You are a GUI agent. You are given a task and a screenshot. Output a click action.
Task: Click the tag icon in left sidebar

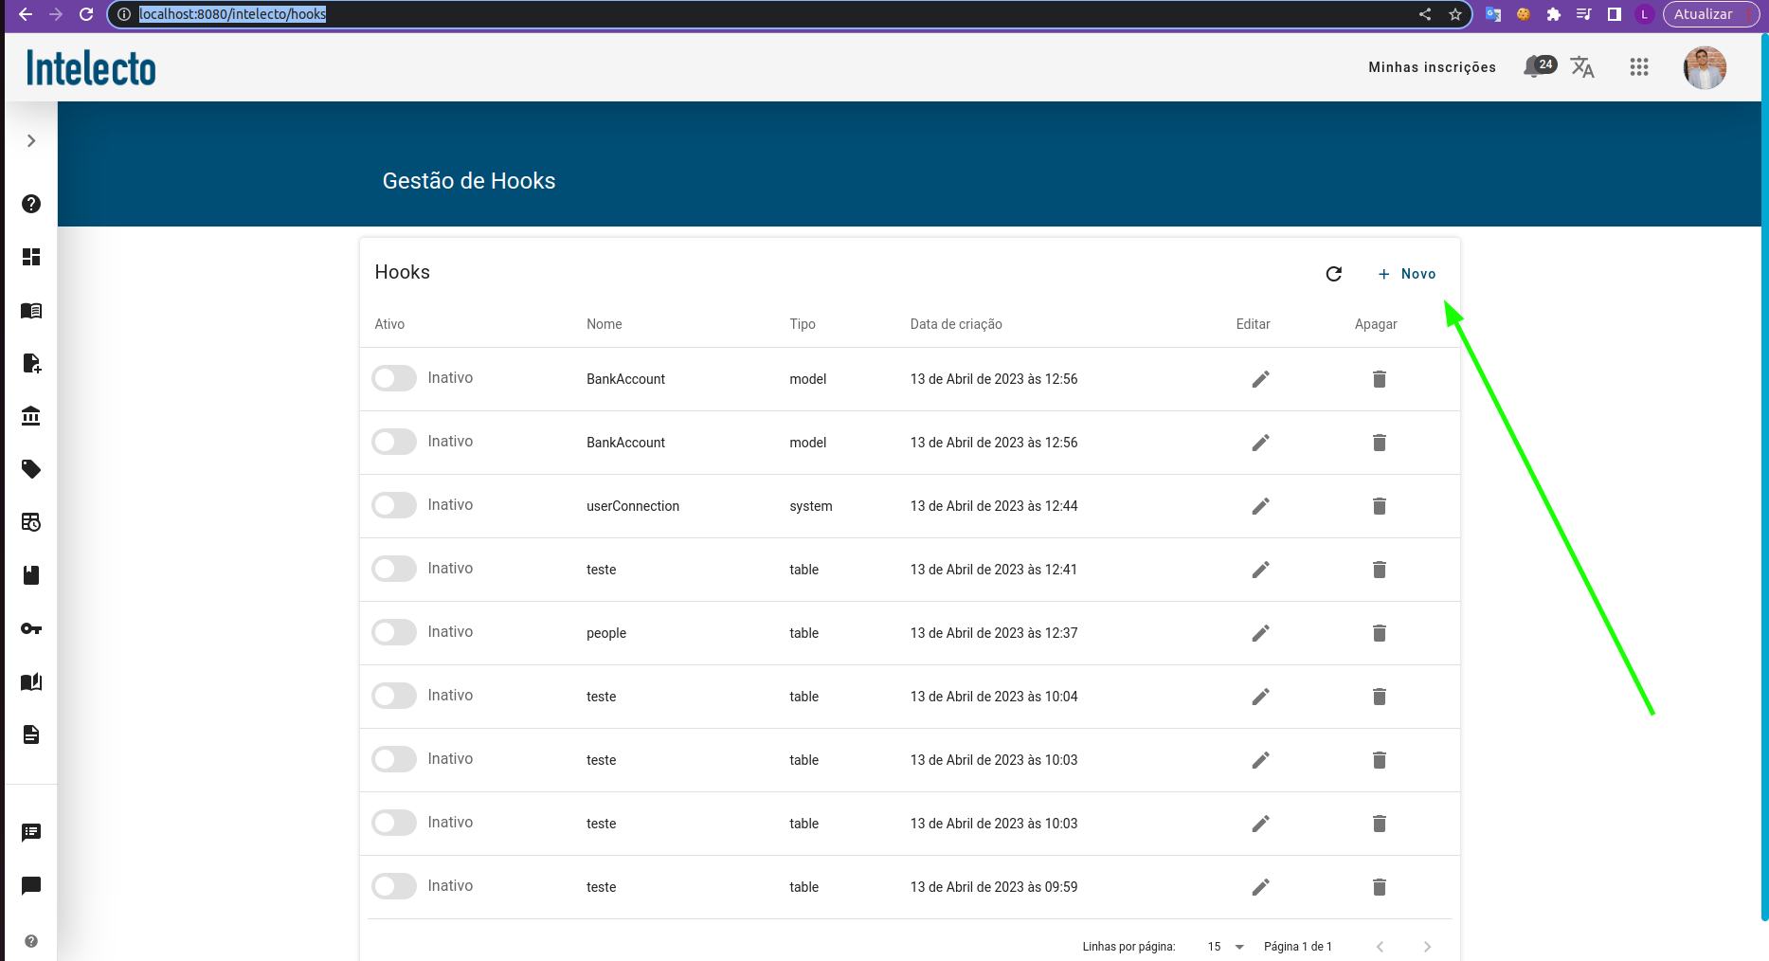point(31,469)
